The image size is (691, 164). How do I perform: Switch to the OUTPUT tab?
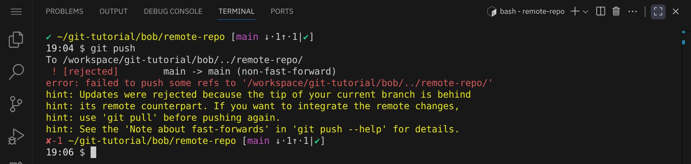click(x=113, y=12)
